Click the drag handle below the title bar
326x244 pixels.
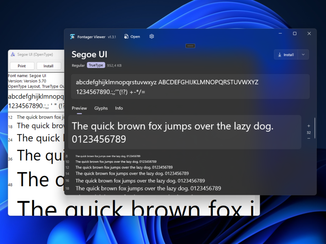coord(190,46)
